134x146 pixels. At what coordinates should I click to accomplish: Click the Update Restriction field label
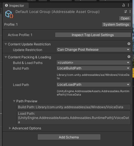click(x=28, y=50)
